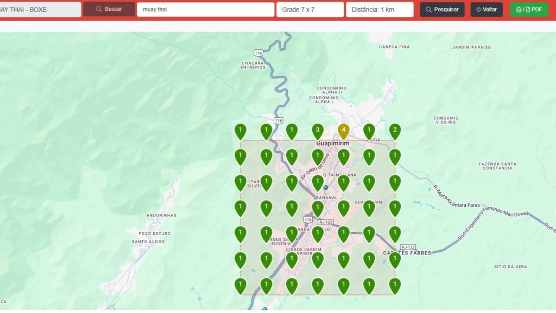Click the dark Pesquisar button
This screenshot has height=313, width=556.
[442, 9]
